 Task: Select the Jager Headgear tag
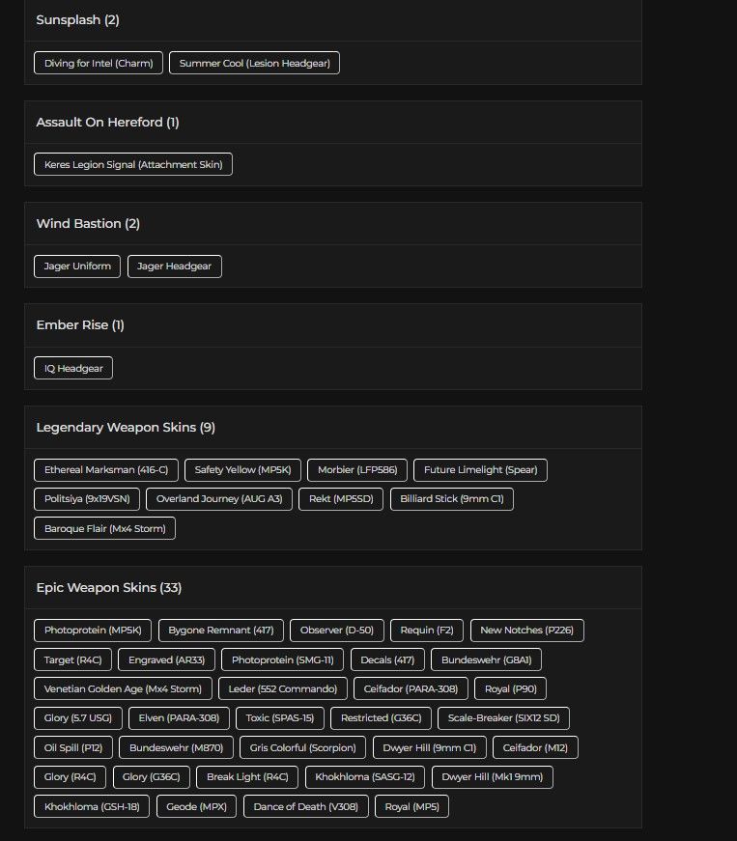174,266
